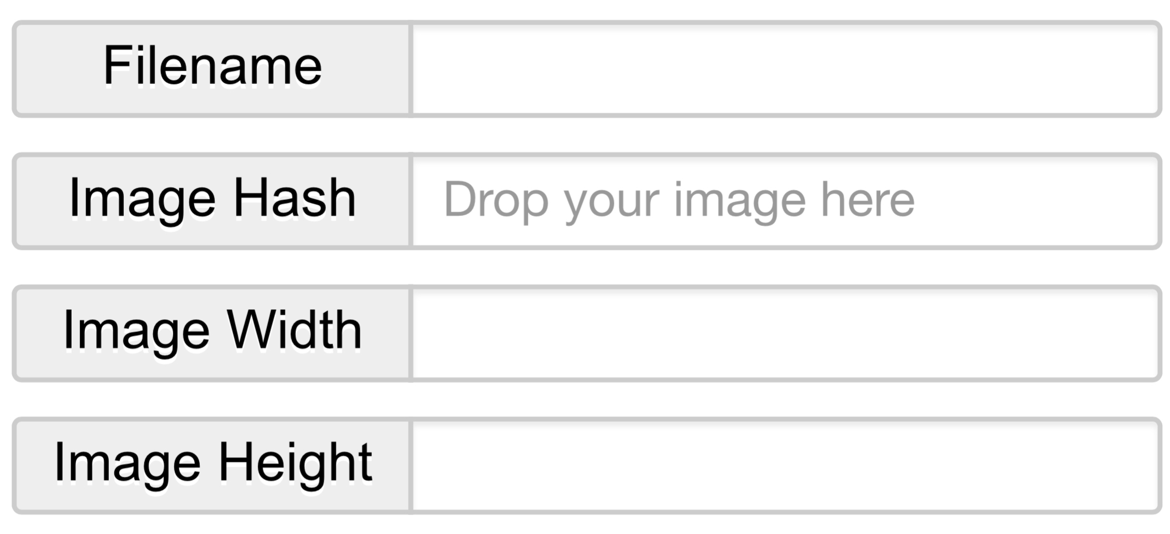Activate the empty Image Height box
The width and height of the screenshot is (1170, 534).
pyautogui.click(x=786, y=465)
